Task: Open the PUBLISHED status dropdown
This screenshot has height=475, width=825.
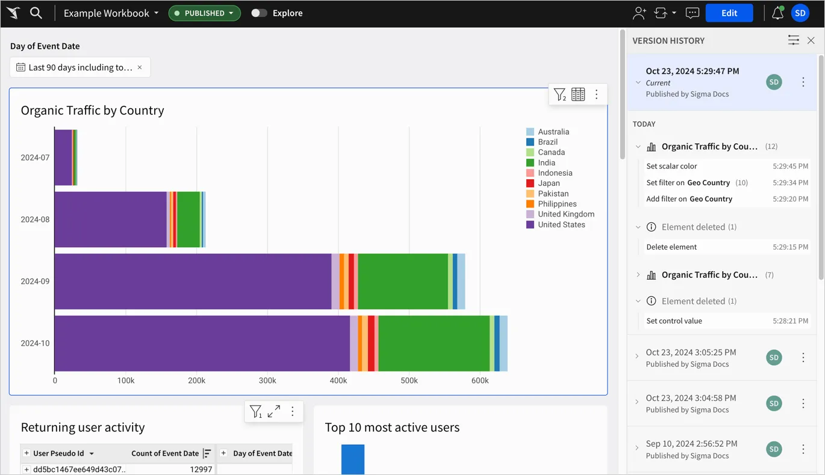Action: (205, 13)
